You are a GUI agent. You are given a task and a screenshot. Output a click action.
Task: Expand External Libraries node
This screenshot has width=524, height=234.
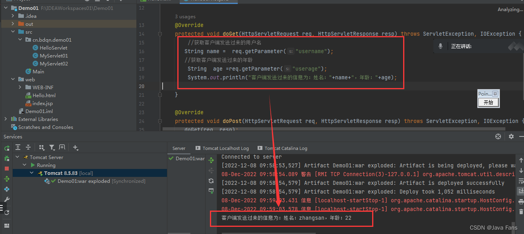6,119
